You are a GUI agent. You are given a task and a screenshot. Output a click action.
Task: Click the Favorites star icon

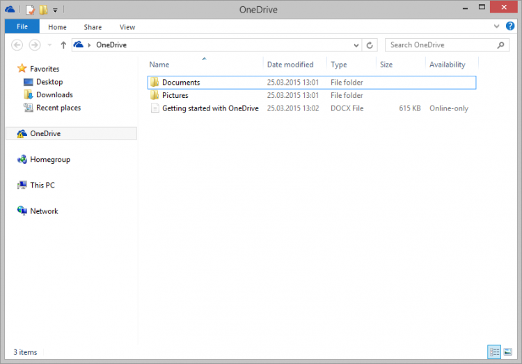[22, 68]
